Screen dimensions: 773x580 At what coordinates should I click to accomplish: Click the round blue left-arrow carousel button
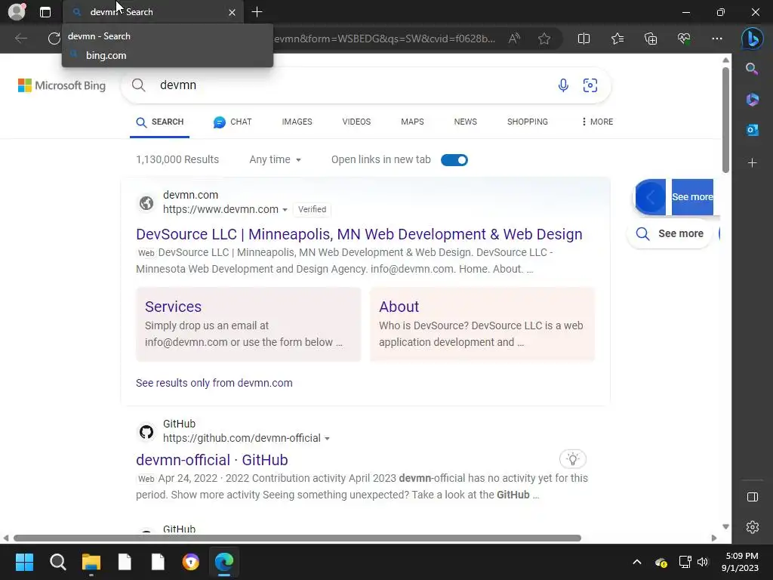(650, 197)
